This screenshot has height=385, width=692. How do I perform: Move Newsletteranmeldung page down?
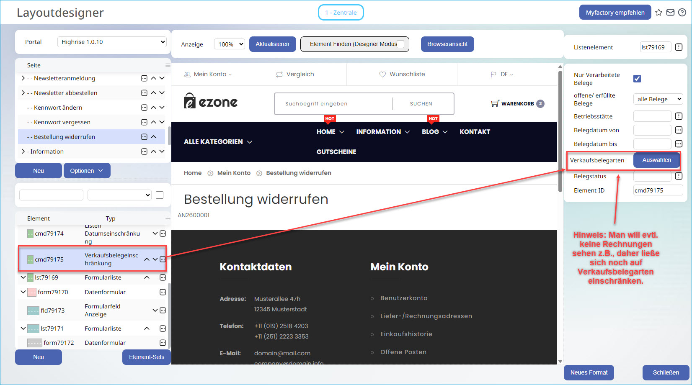162,78
